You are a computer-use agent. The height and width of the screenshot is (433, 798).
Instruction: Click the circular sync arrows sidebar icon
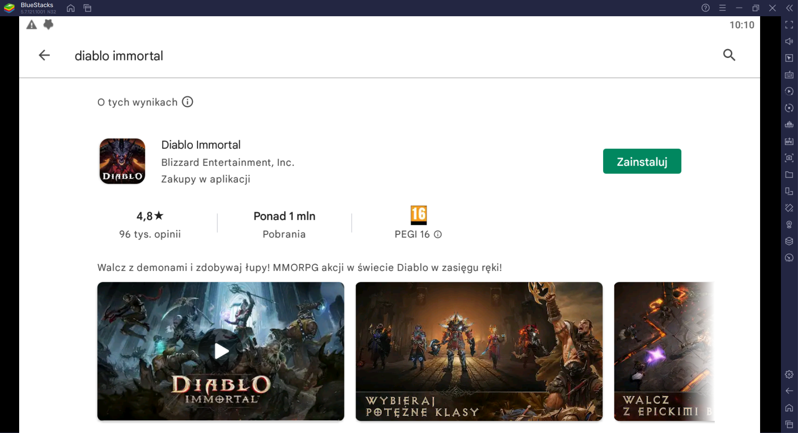[789, 108]
